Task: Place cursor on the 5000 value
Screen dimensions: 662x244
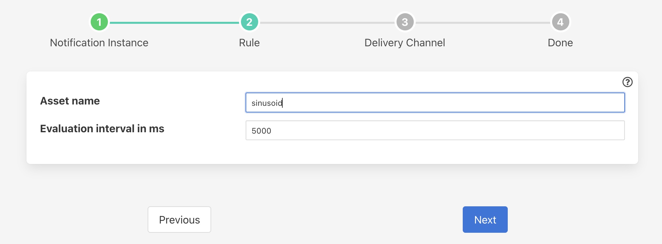Action: pos(261,131)
